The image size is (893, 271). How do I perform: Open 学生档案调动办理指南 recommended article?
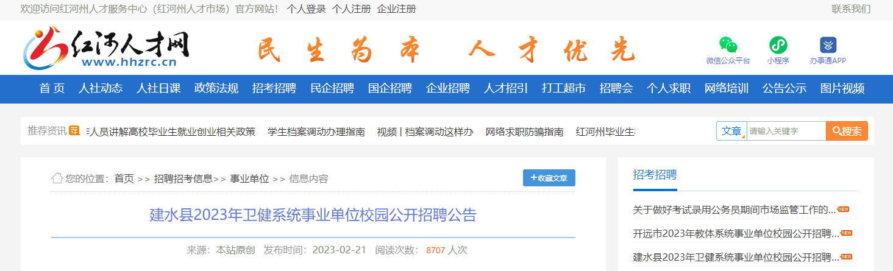pyautogui.click(x=316, y=132)
